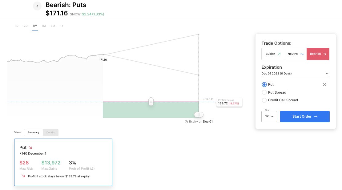The image size is (342, 190).
Task: Click the Put summary card
Action: pyautogui.click(x=63, y=162)
